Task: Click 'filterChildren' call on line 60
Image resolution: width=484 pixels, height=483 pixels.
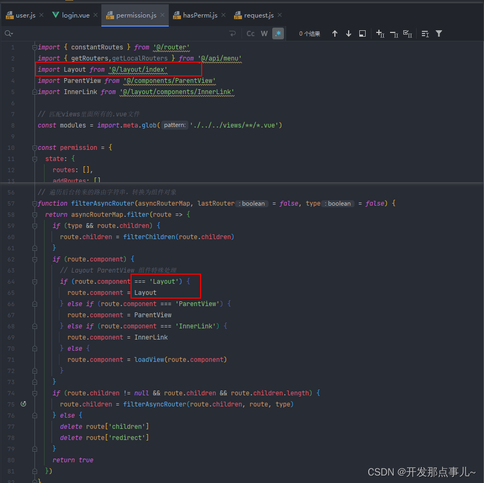Action: tap(149, 236)
